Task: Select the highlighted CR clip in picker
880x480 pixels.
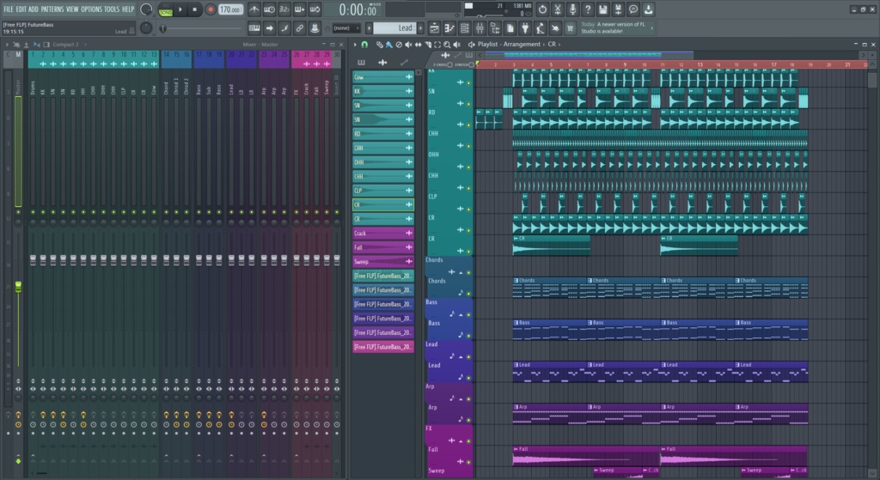Action: tap(382, 204)
